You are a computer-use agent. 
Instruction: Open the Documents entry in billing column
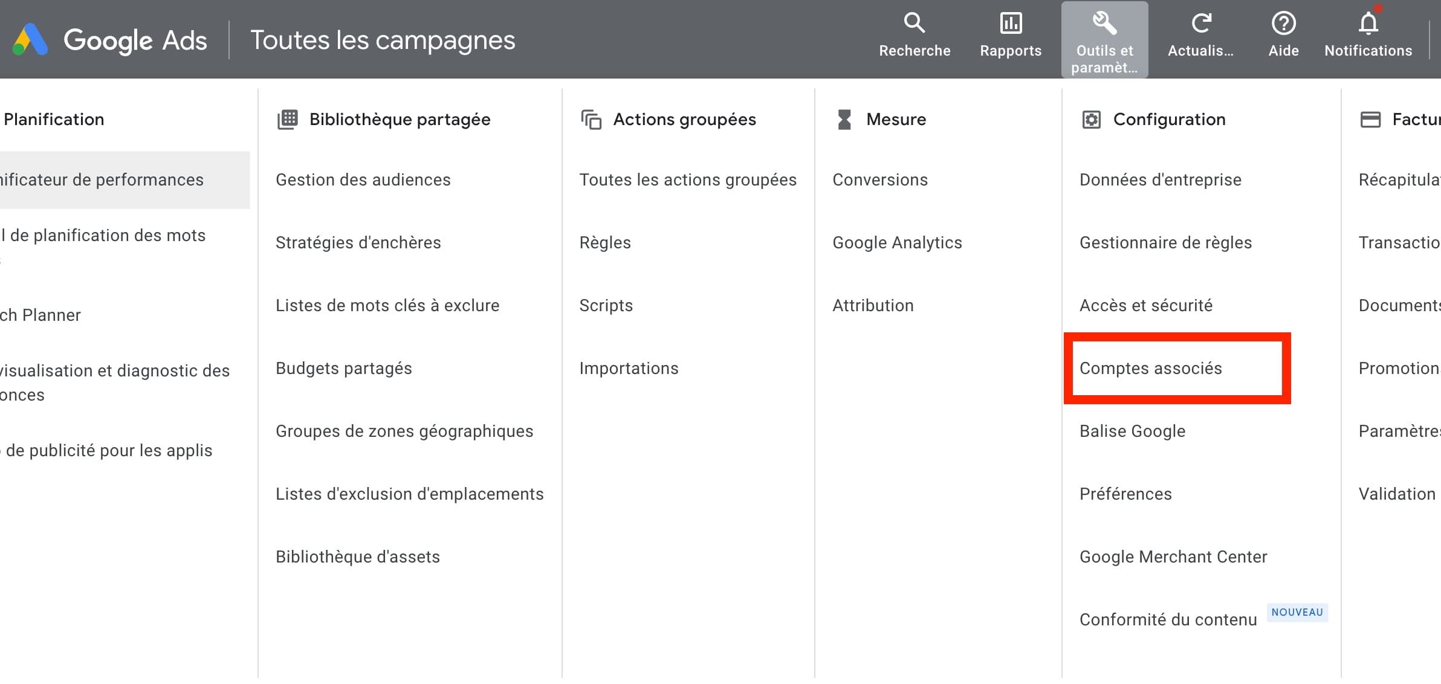1400,306
